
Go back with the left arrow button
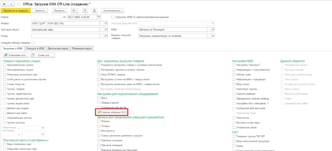pos(4,4)
